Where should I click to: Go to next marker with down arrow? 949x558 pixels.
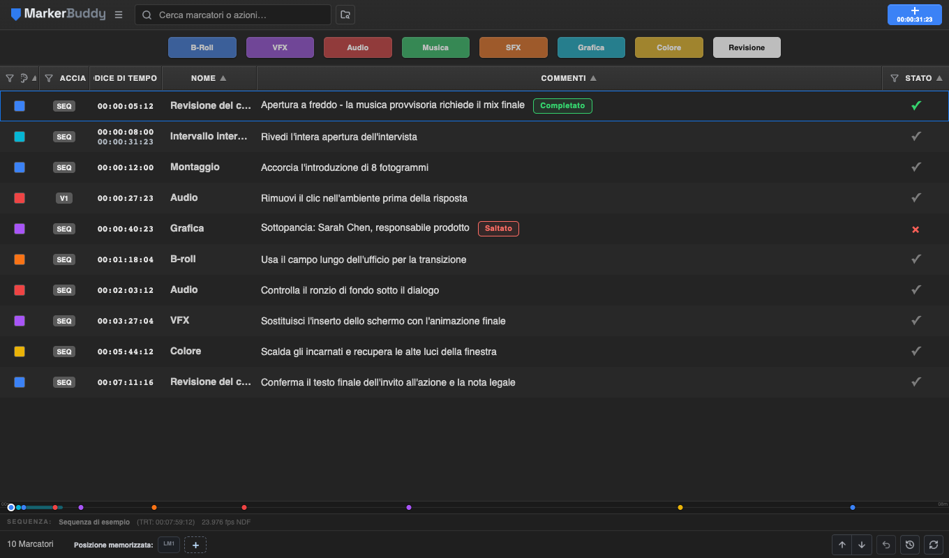pos(862,545)
